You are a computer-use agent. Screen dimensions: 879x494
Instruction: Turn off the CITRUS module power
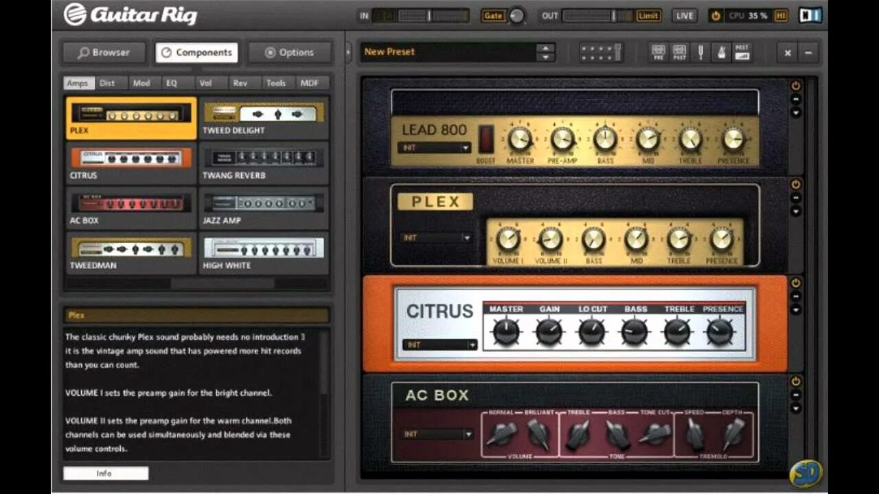click(x=796, y=283)
